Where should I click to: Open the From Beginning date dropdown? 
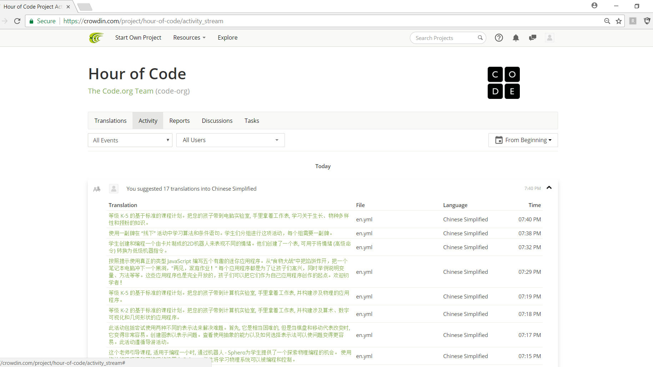tap(523, 140)
